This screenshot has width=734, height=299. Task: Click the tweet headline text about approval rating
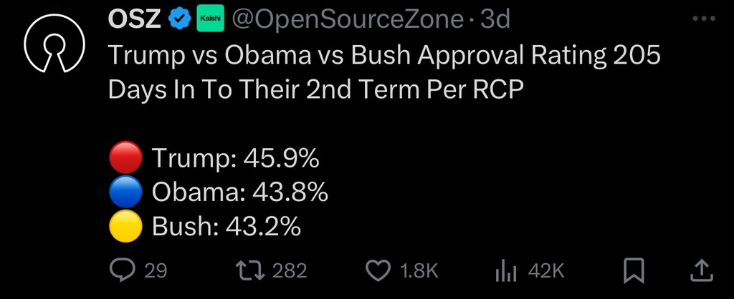(x=384, y=72)
